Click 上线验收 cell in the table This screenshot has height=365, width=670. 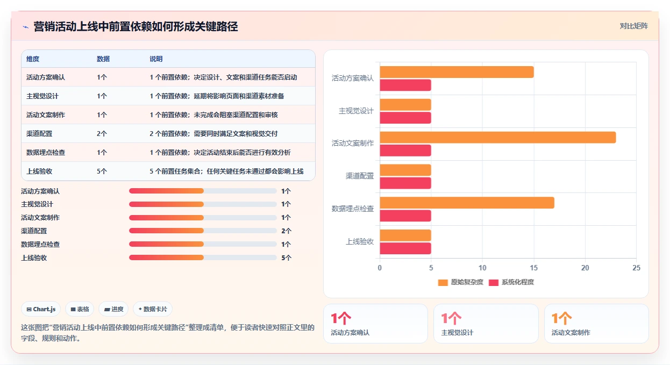click(39, 171)
